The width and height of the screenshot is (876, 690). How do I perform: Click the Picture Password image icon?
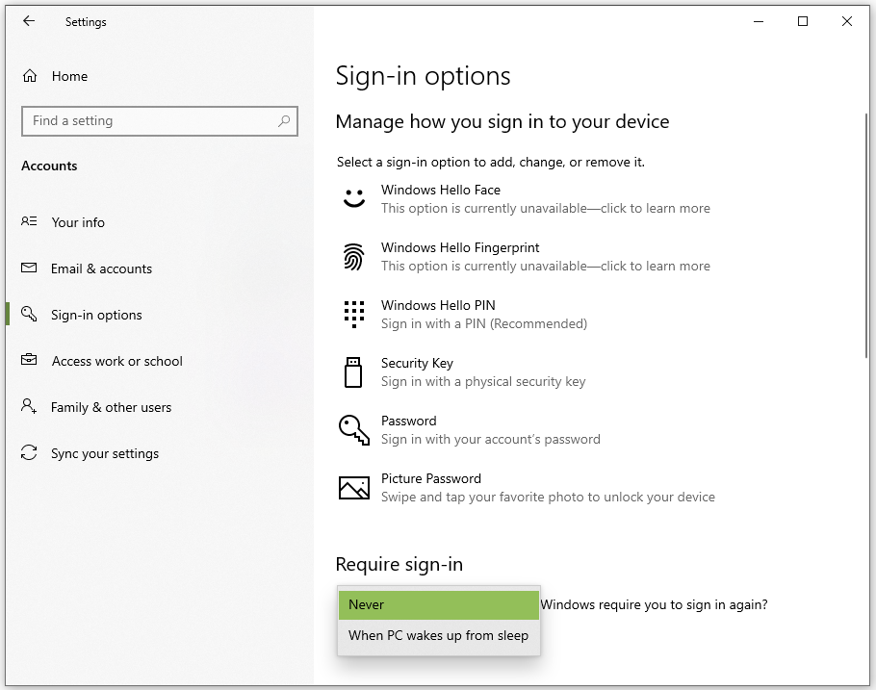[x=354, y=488]
